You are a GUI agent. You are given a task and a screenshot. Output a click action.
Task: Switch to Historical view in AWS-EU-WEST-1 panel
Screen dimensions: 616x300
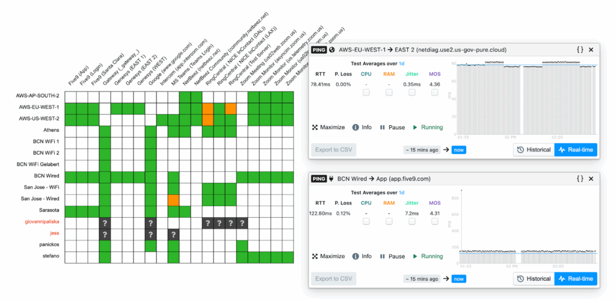(534, 150)
